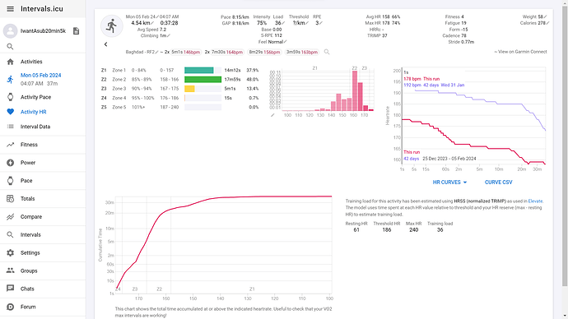Open View on Garmin Connect link
Image resolution: width=568 pixels, height=319 pixels.
pos(520,52)
